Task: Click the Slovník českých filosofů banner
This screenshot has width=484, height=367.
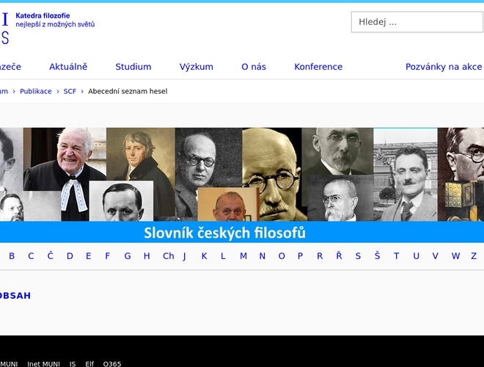Action: (224, 233)
